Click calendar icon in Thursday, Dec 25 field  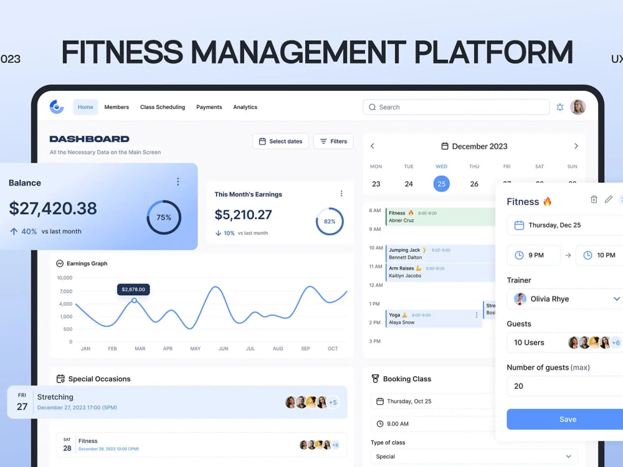point(519,225)
